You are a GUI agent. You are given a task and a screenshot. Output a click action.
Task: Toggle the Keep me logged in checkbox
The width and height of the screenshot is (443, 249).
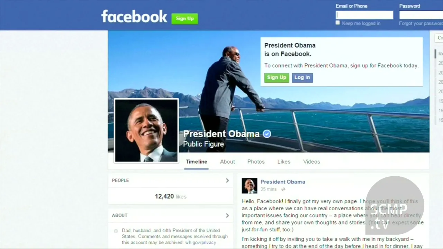(x=338, y=23)
